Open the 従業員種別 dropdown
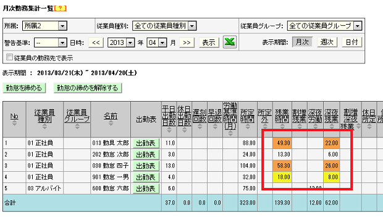 coord(164,26)
